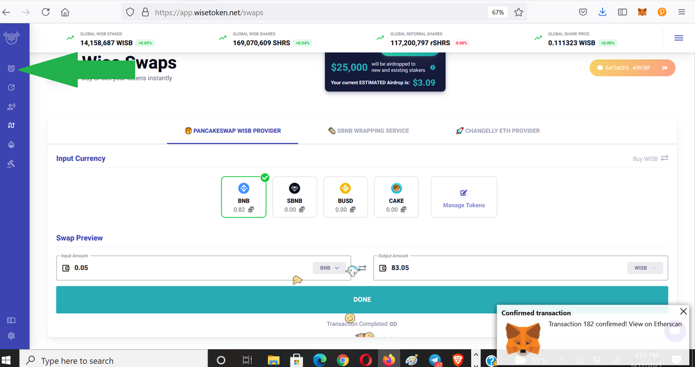The image size is (695, 367).
Task: Open the BNB input token dropdown
Action: pyautogui.click(x=329, y=268)
